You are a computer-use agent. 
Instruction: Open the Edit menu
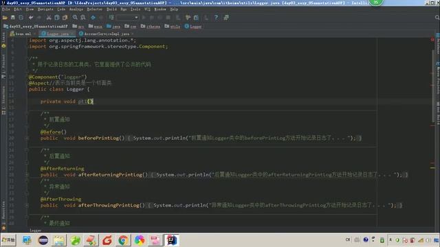[x=18, y=9]
